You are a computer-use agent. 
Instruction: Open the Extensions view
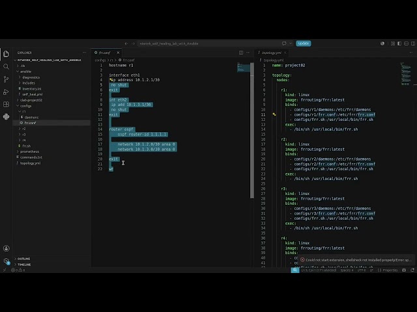(6, 104)
